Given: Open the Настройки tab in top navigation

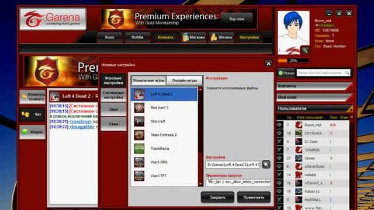Looking at the screenshot, I should point(250,37).
